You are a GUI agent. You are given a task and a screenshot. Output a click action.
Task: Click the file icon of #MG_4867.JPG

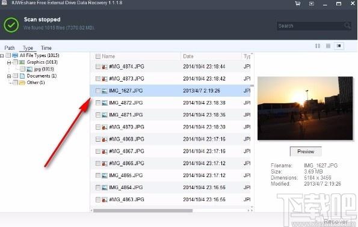(x=105, y=151)
